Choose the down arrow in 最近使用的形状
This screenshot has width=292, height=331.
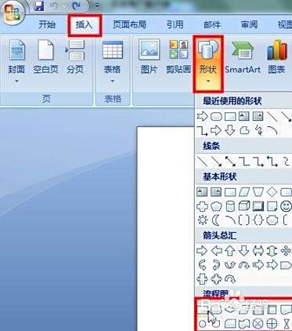(x=230, y=130)
